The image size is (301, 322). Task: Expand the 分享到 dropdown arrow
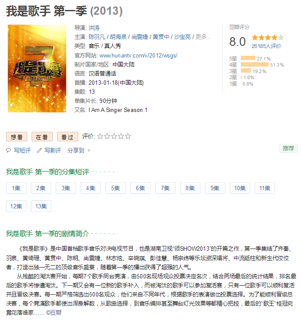point(89,151)
